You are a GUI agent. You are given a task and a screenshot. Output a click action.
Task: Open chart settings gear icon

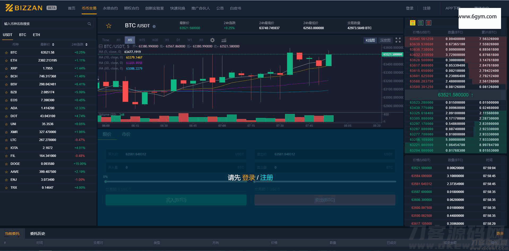click(212, 40)
